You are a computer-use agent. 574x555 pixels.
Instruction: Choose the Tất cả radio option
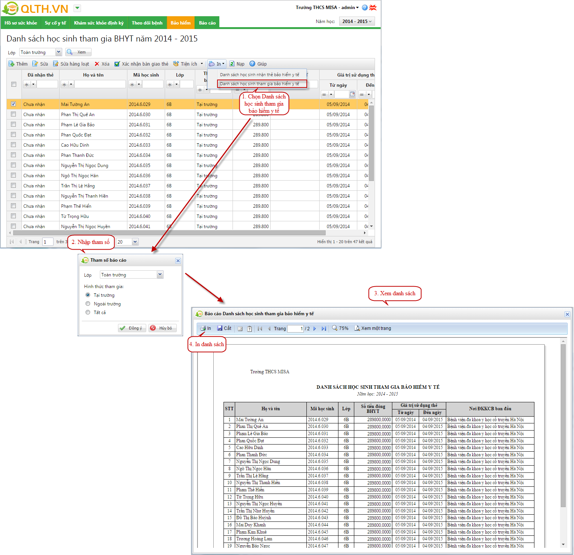coord(88,313)
